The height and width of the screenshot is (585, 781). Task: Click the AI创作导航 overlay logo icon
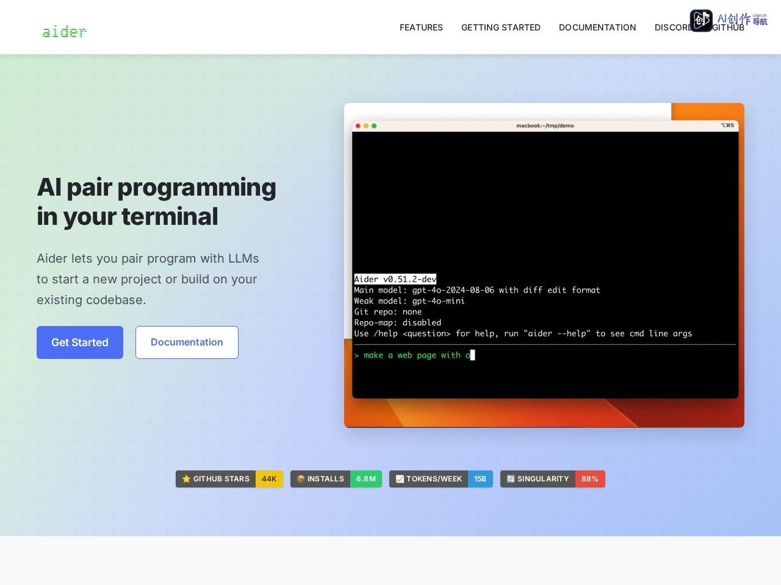(701, 20)
